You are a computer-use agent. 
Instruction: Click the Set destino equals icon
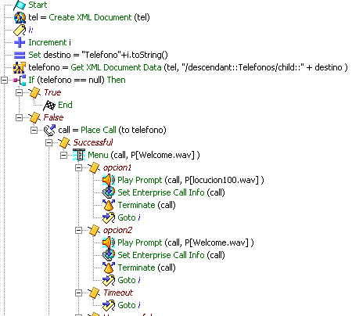(x=20, y=55)
